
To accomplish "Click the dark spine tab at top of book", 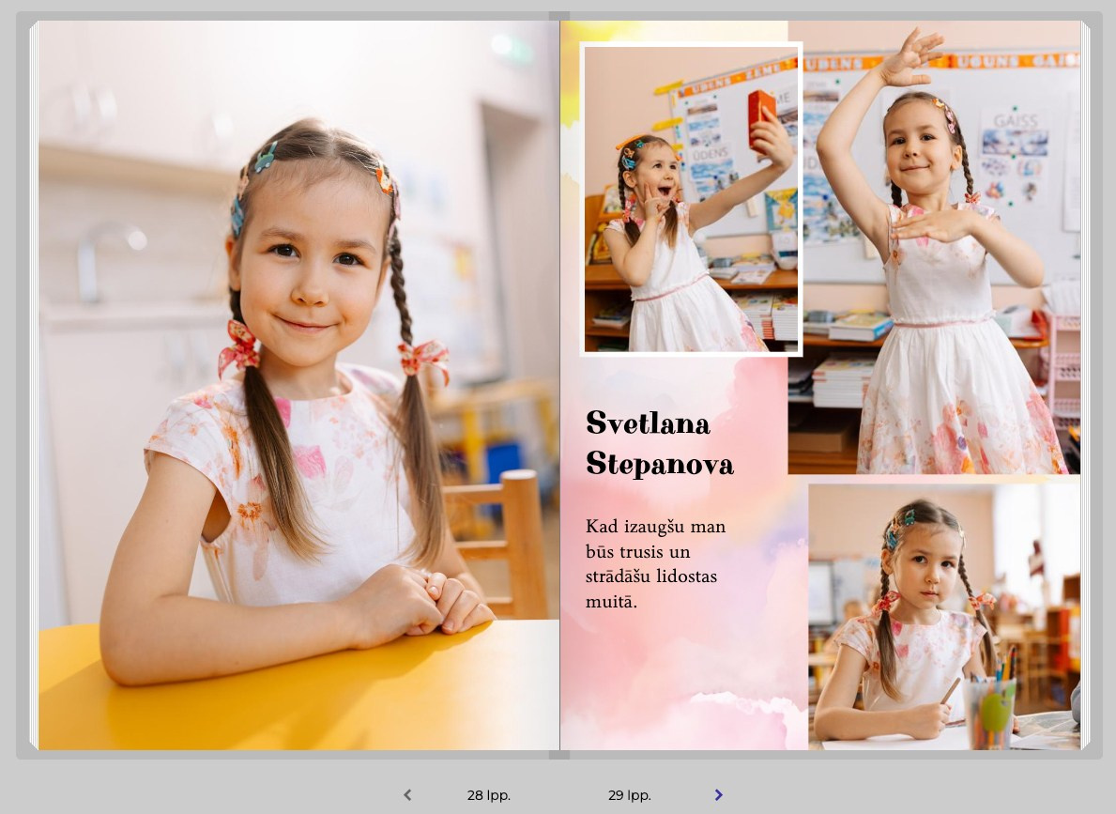I will click(559, 16).
